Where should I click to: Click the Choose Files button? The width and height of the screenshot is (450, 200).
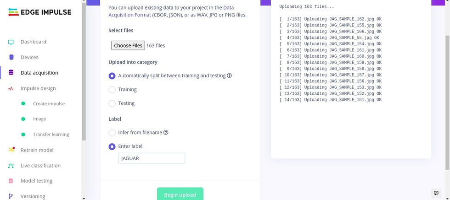(x=128, y=45)
